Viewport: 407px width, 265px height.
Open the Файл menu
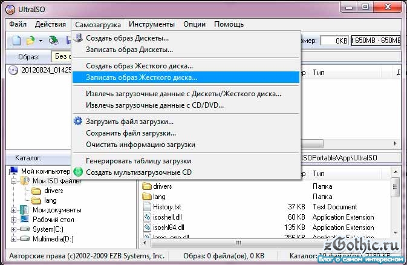pyautogui.click(x=18, y=24)
